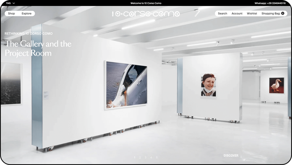Screen dimensions: 292x165
Task: Open the Shopping Bag
Action: 273,13
